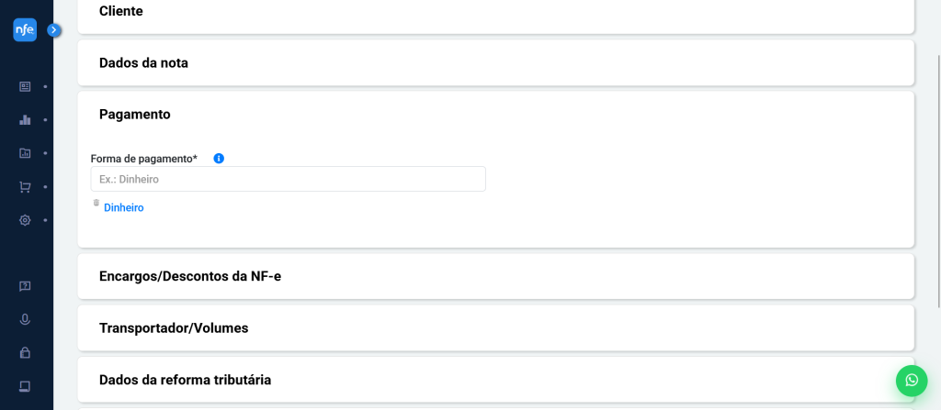Click the Dinheiro payment link
Viewport: 941px width, 410px height.
click(x=124, y=208)
